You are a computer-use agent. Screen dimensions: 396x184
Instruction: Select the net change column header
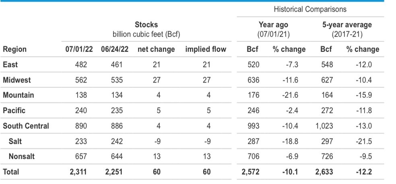click(156, 50)
